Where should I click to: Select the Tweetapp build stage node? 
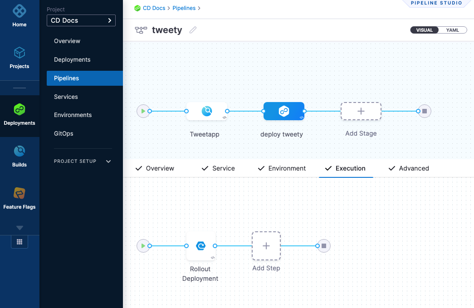[206, 111]
